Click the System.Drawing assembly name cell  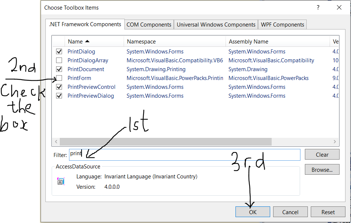[248, 69]
